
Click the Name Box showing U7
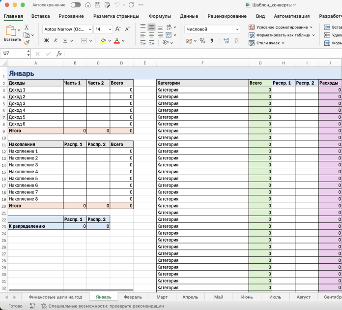(15, 53)
